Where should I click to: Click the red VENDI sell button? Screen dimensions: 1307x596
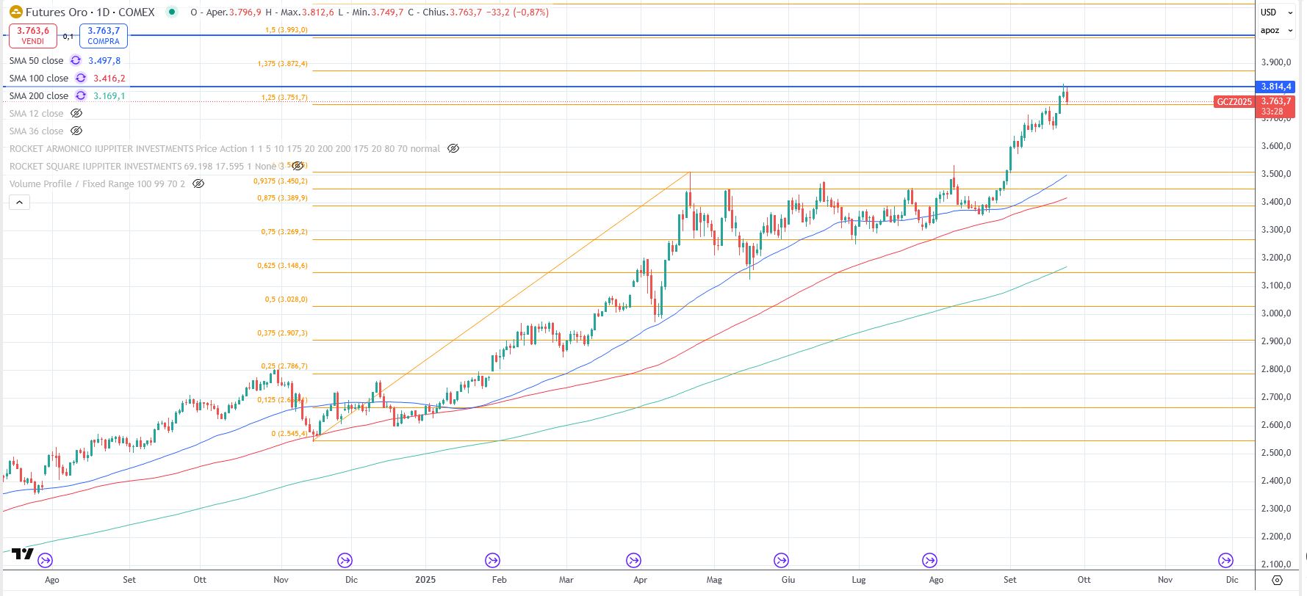(x=33, y=35)
